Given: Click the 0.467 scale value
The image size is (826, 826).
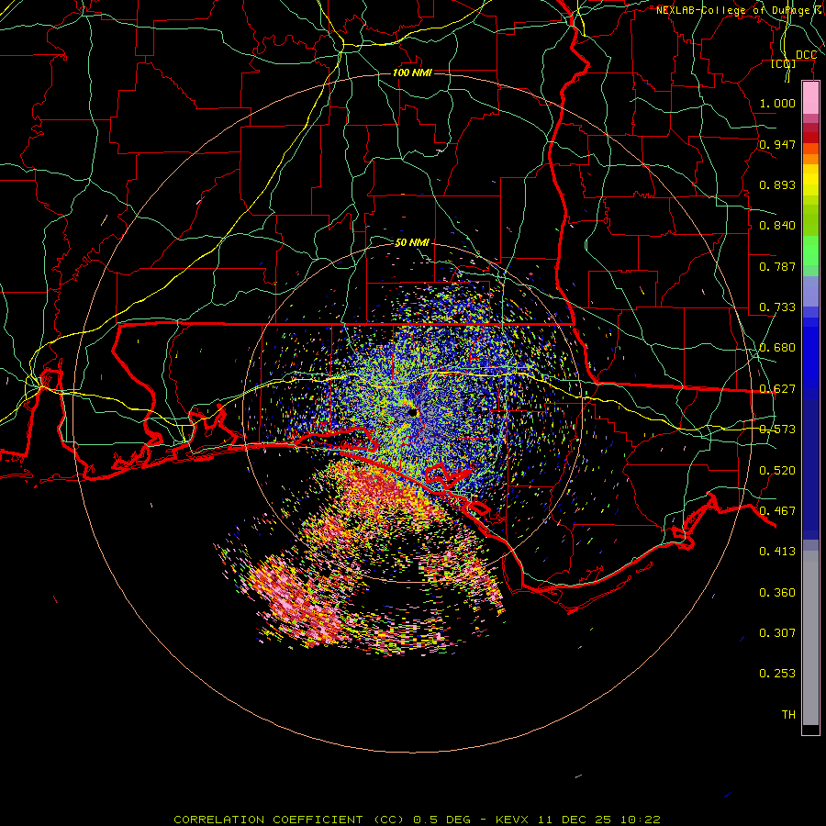Looking at the screenshot, I should (x=777, y=511).
